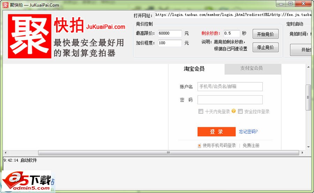314x193 pixels.
Task: Click the 加价程度 input field
Action: click(x=170, y=43)
